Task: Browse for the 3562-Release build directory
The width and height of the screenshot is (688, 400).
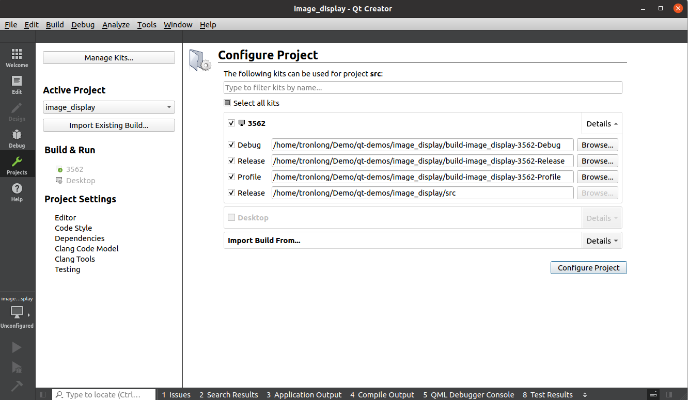Action: pyautogui.click(x=598, y=161)
